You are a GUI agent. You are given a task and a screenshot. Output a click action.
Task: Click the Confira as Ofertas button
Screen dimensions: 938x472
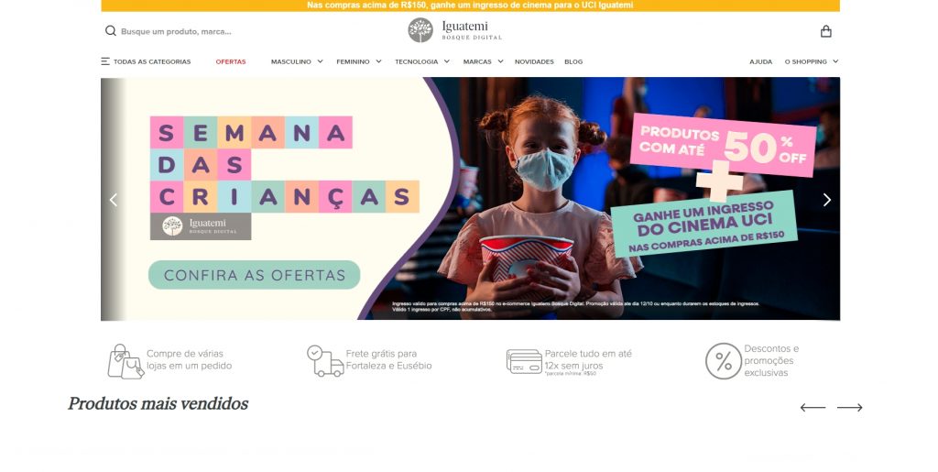point(255,275)
